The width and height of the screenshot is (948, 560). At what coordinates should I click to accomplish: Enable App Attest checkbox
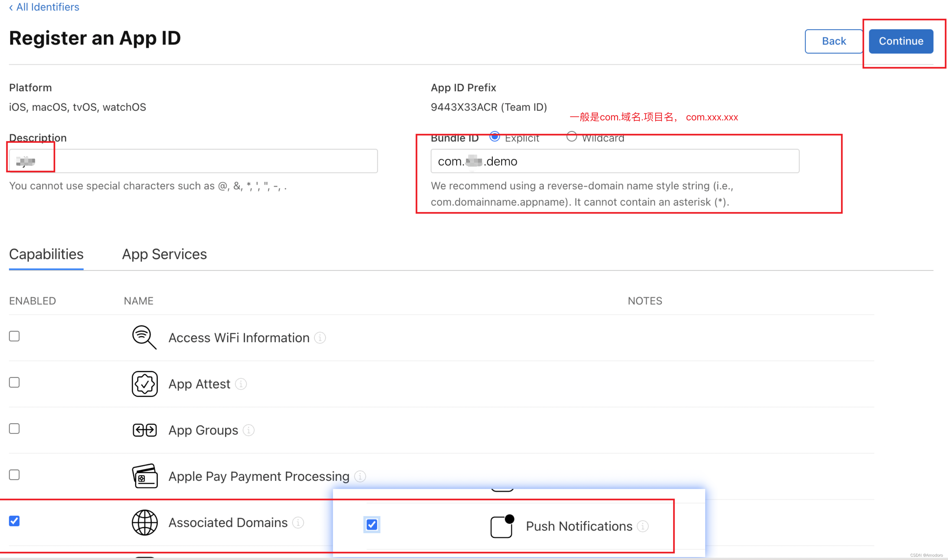coord(14,382)
